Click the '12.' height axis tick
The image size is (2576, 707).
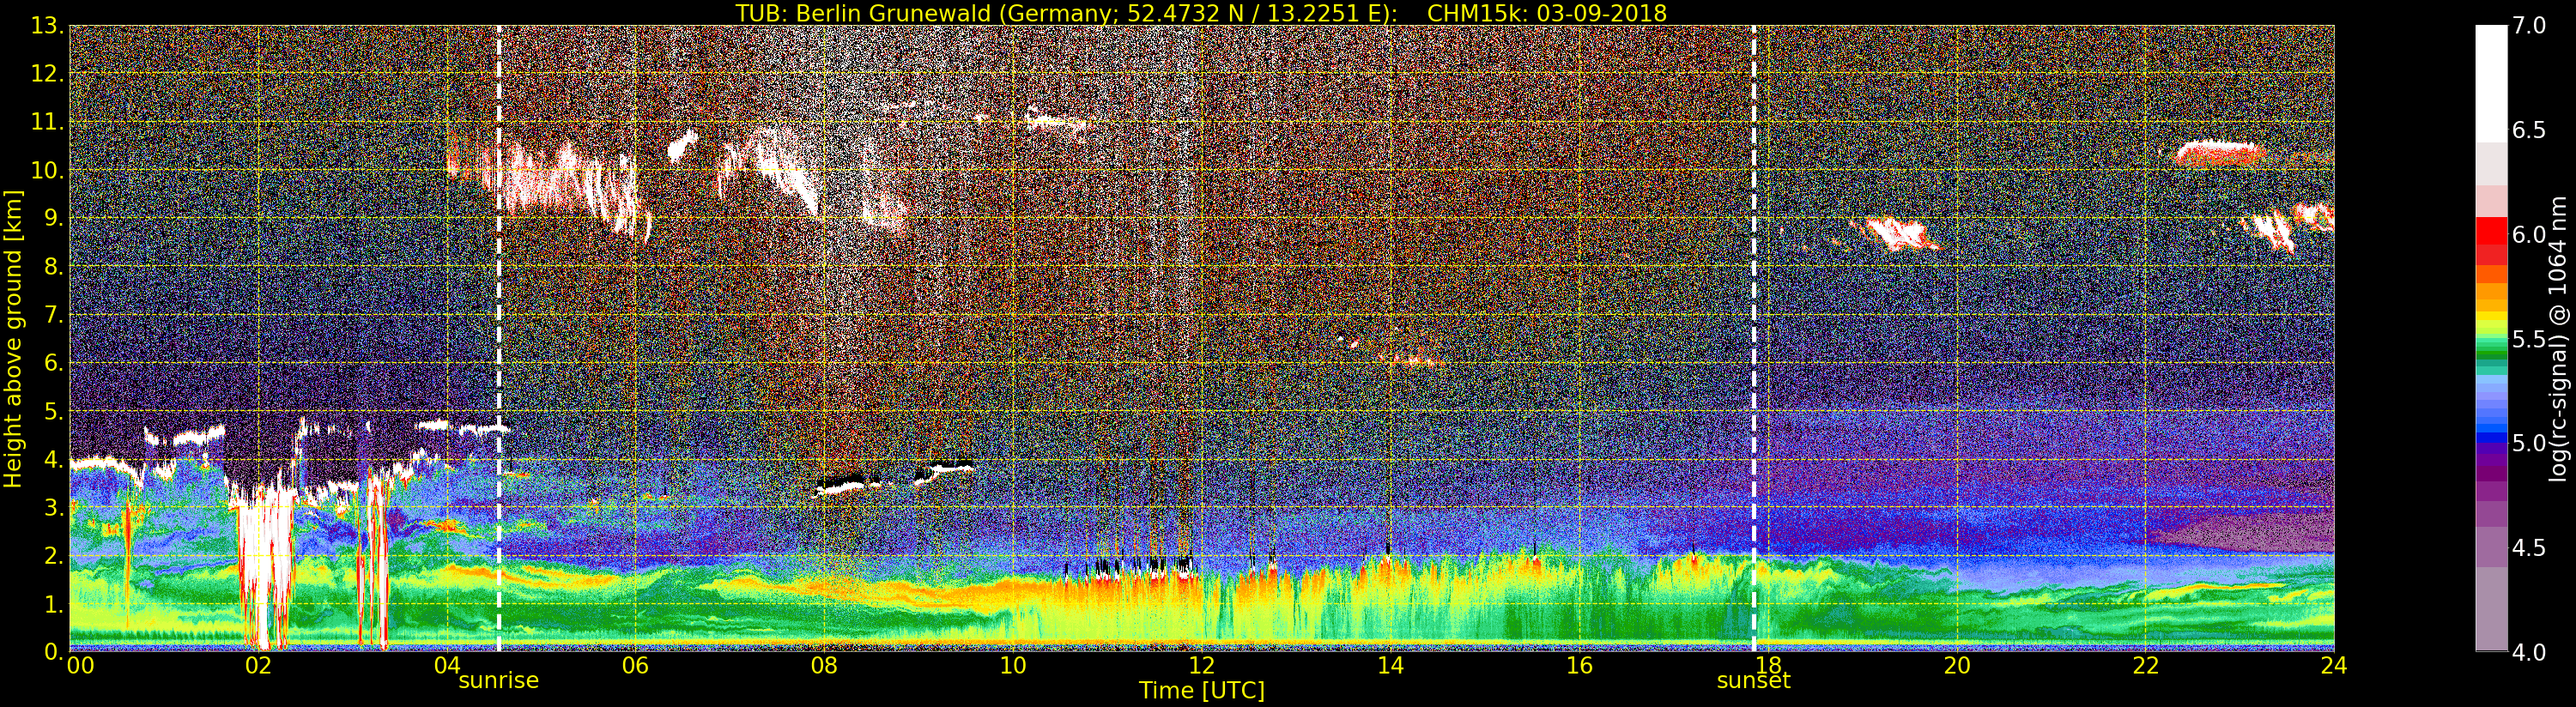tap(47, 74)
